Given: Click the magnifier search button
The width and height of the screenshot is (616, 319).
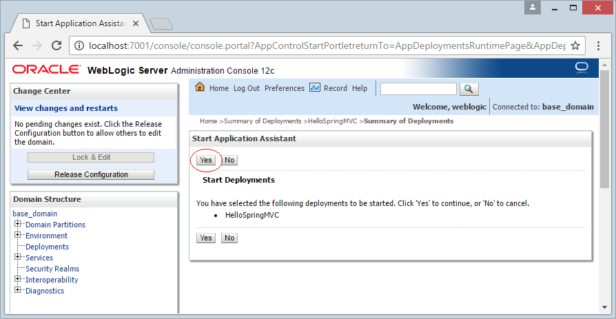Looking at the screenshot, I should (469, 89).
